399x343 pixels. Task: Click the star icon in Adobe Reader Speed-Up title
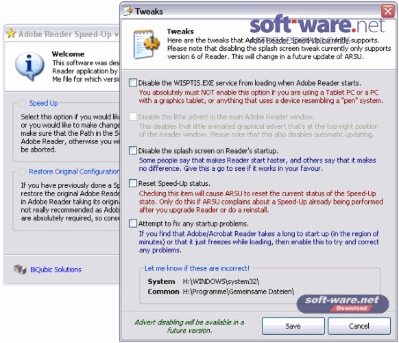pos(11,34)
